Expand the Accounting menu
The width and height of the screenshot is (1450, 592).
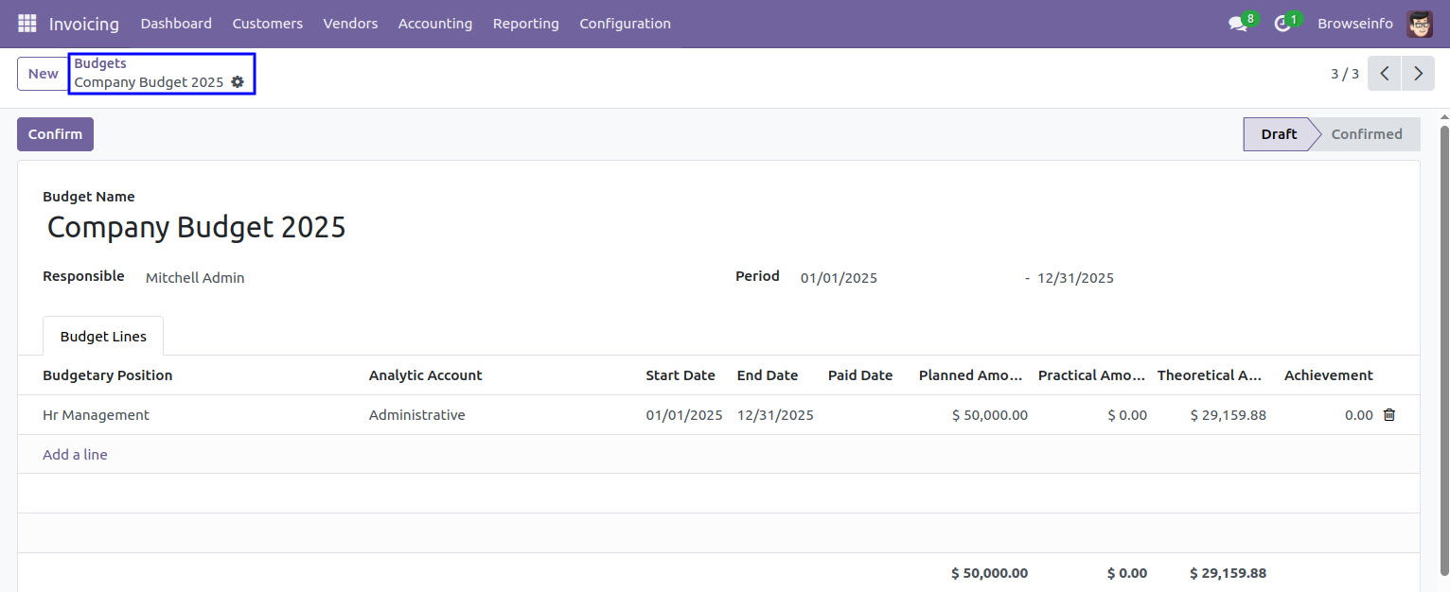click(x=434, y=24)
